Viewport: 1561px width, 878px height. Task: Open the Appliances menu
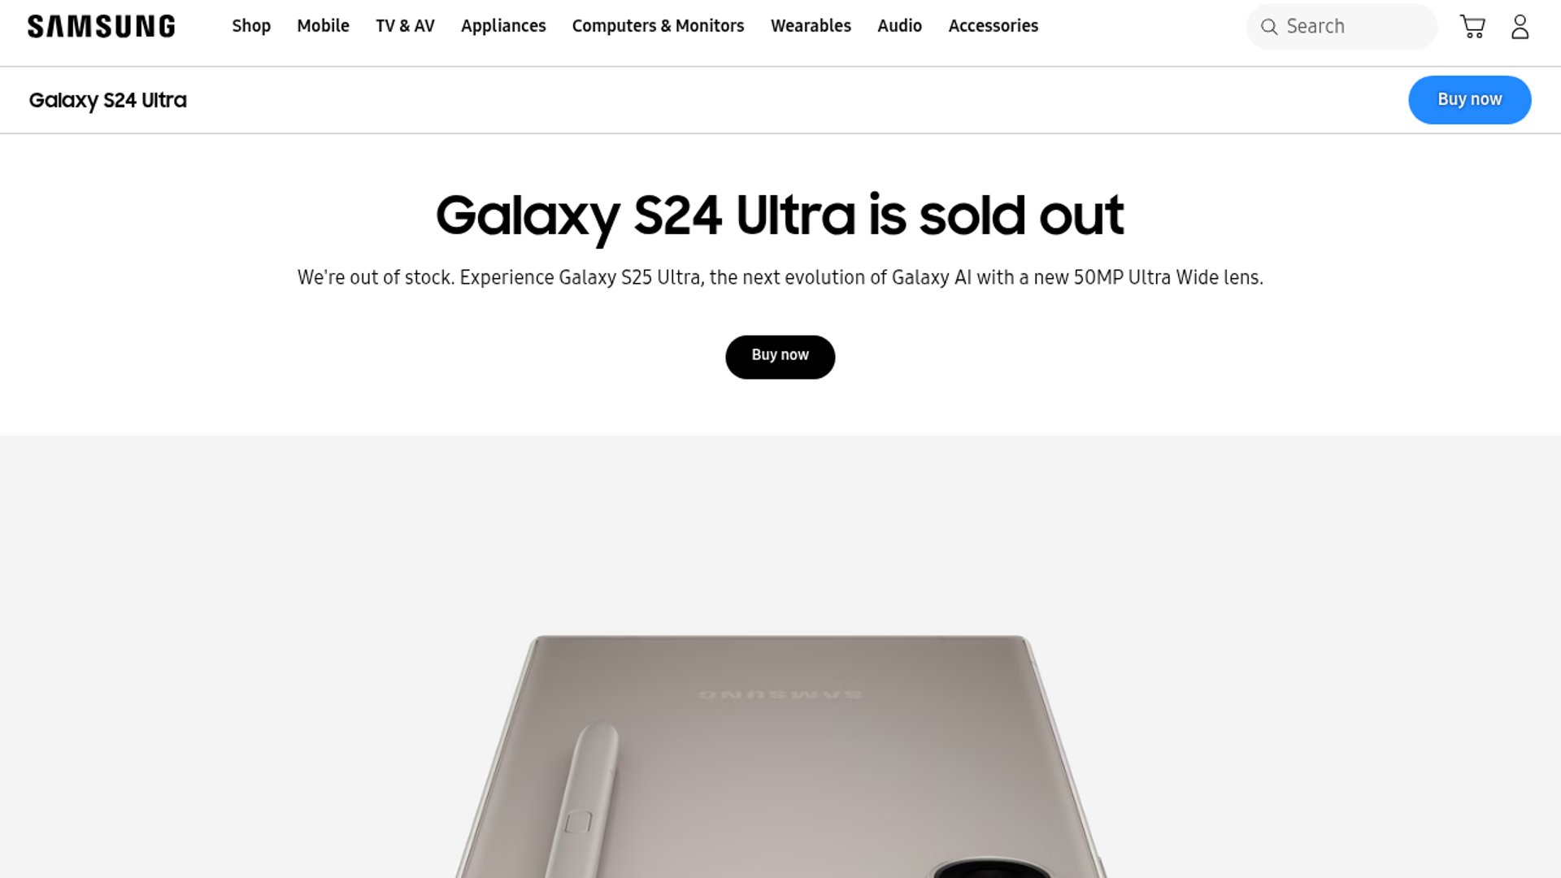[x=503, y=26]
